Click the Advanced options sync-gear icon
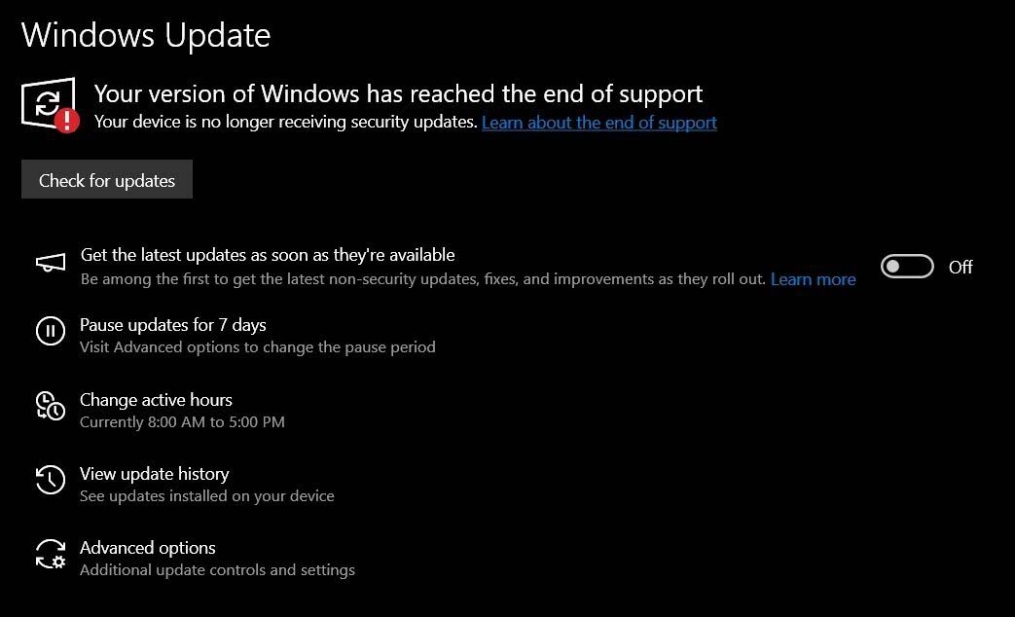This screenshot has width=1015, height=617. [x=51, y=554]
